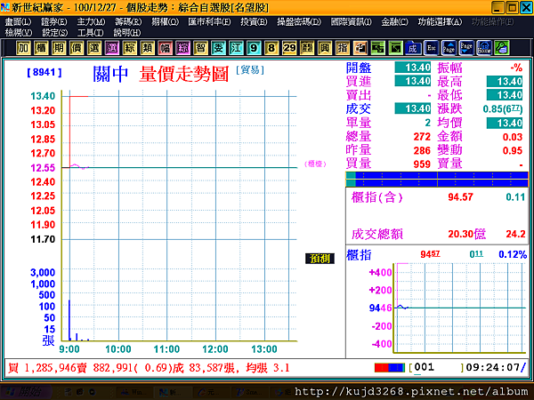Click the blue 成 toolbar icon
This screenshot has width=534, height=400.
pyautogui.click(x=413, y=48)
